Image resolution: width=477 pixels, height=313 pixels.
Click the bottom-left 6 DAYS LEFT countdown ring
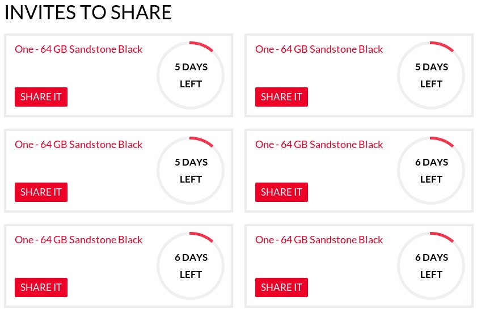point(191,266)
